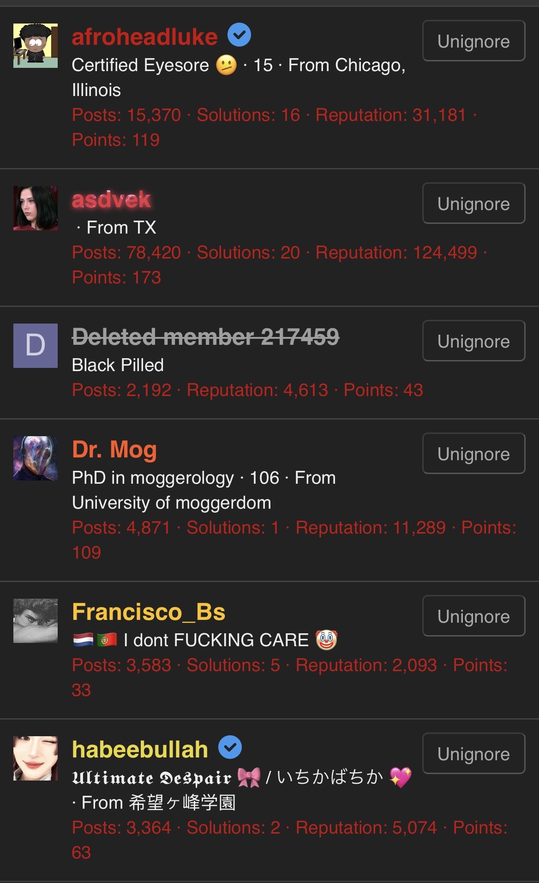Open the asdvek username link
Screen dimensions: 539x883
click(x=111, y=199)
